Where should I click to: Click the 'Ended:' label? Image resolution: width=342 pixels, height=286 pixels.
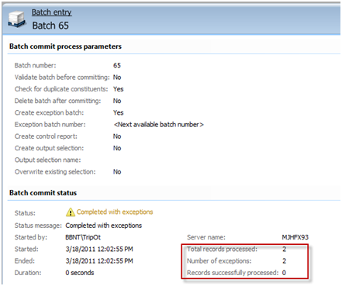25,261
